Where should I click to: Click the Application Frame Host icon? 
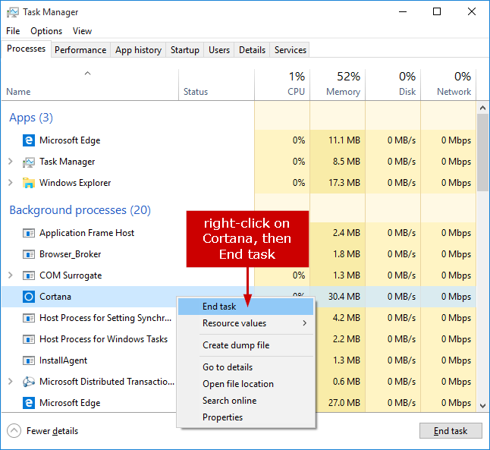click(x=29, y=233)
